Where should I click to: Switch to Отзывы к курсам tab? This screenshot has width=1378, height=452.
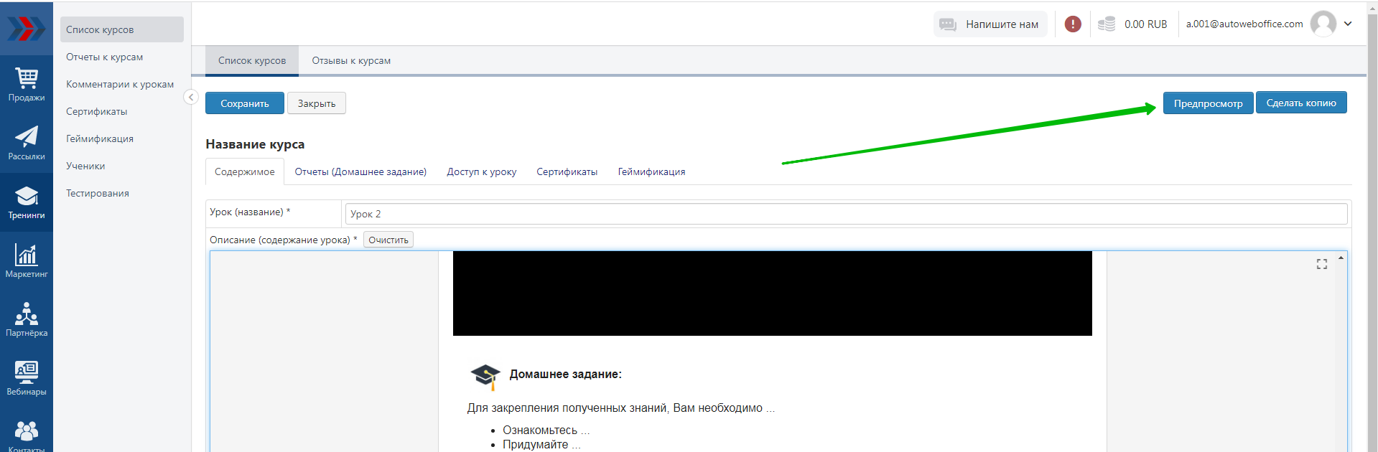pos(351,61)
